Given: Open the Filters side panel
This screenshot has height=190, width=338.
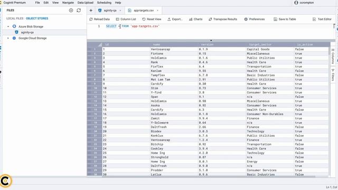Looking at the screenshot, I should point(333,75).
